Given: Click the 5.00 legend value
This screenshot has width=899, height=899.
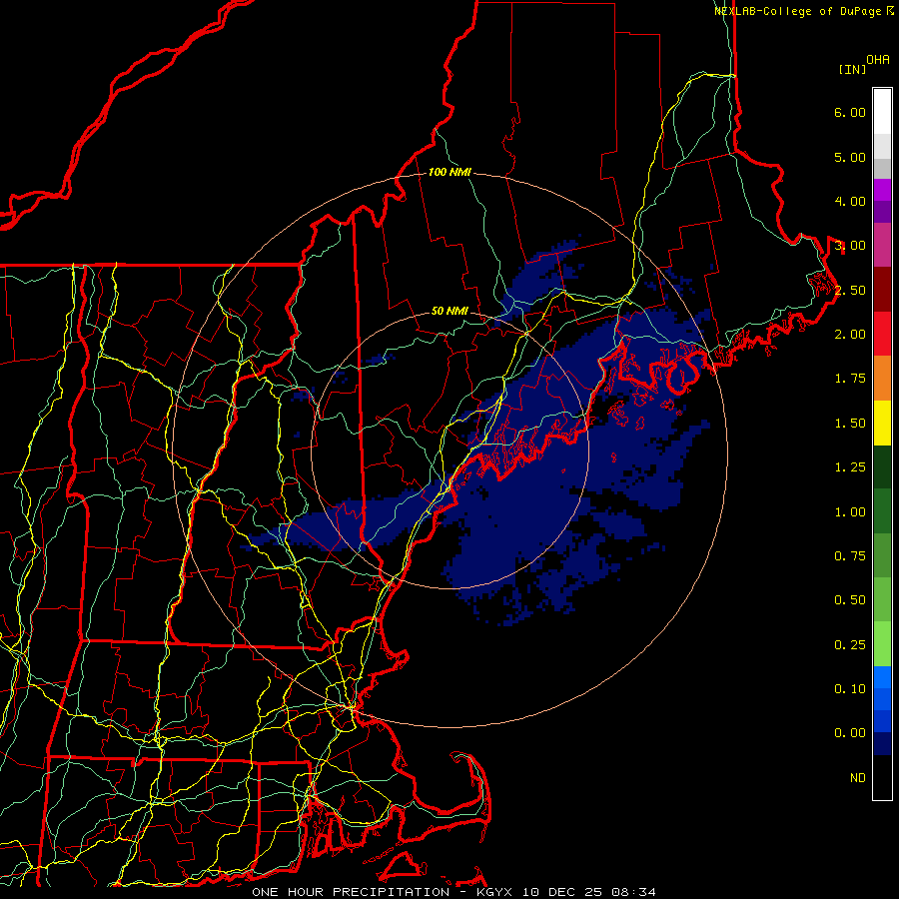Looking at the screenshot, I should coord(850,157).
